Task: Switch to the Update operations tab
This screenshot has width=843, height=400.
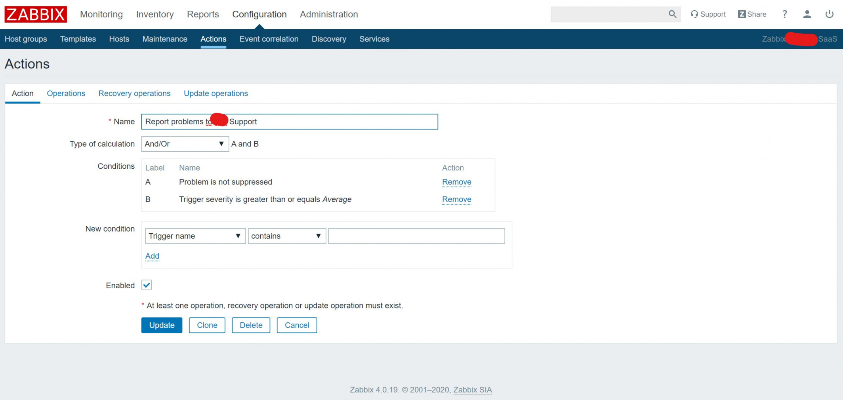Action: pos(216,93)
